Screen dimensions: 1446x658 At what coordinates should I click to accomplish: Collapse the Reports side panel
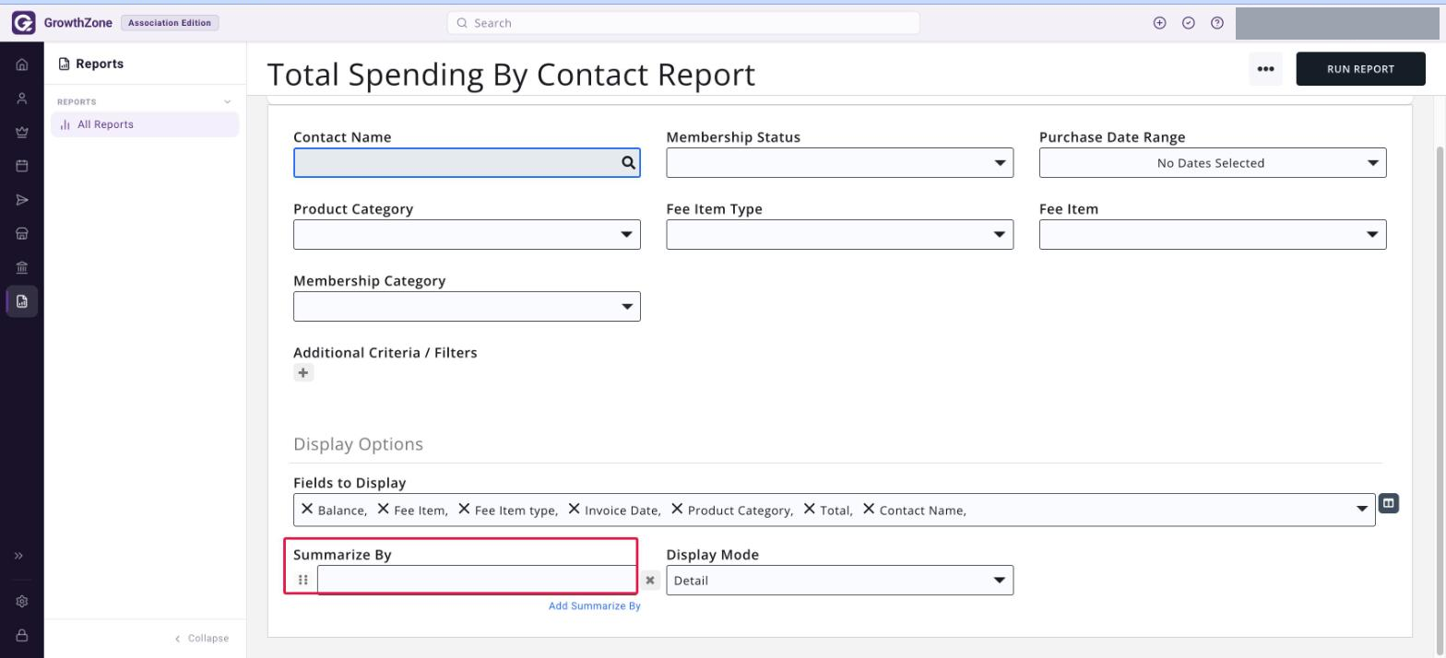click(x=202, y=638)
